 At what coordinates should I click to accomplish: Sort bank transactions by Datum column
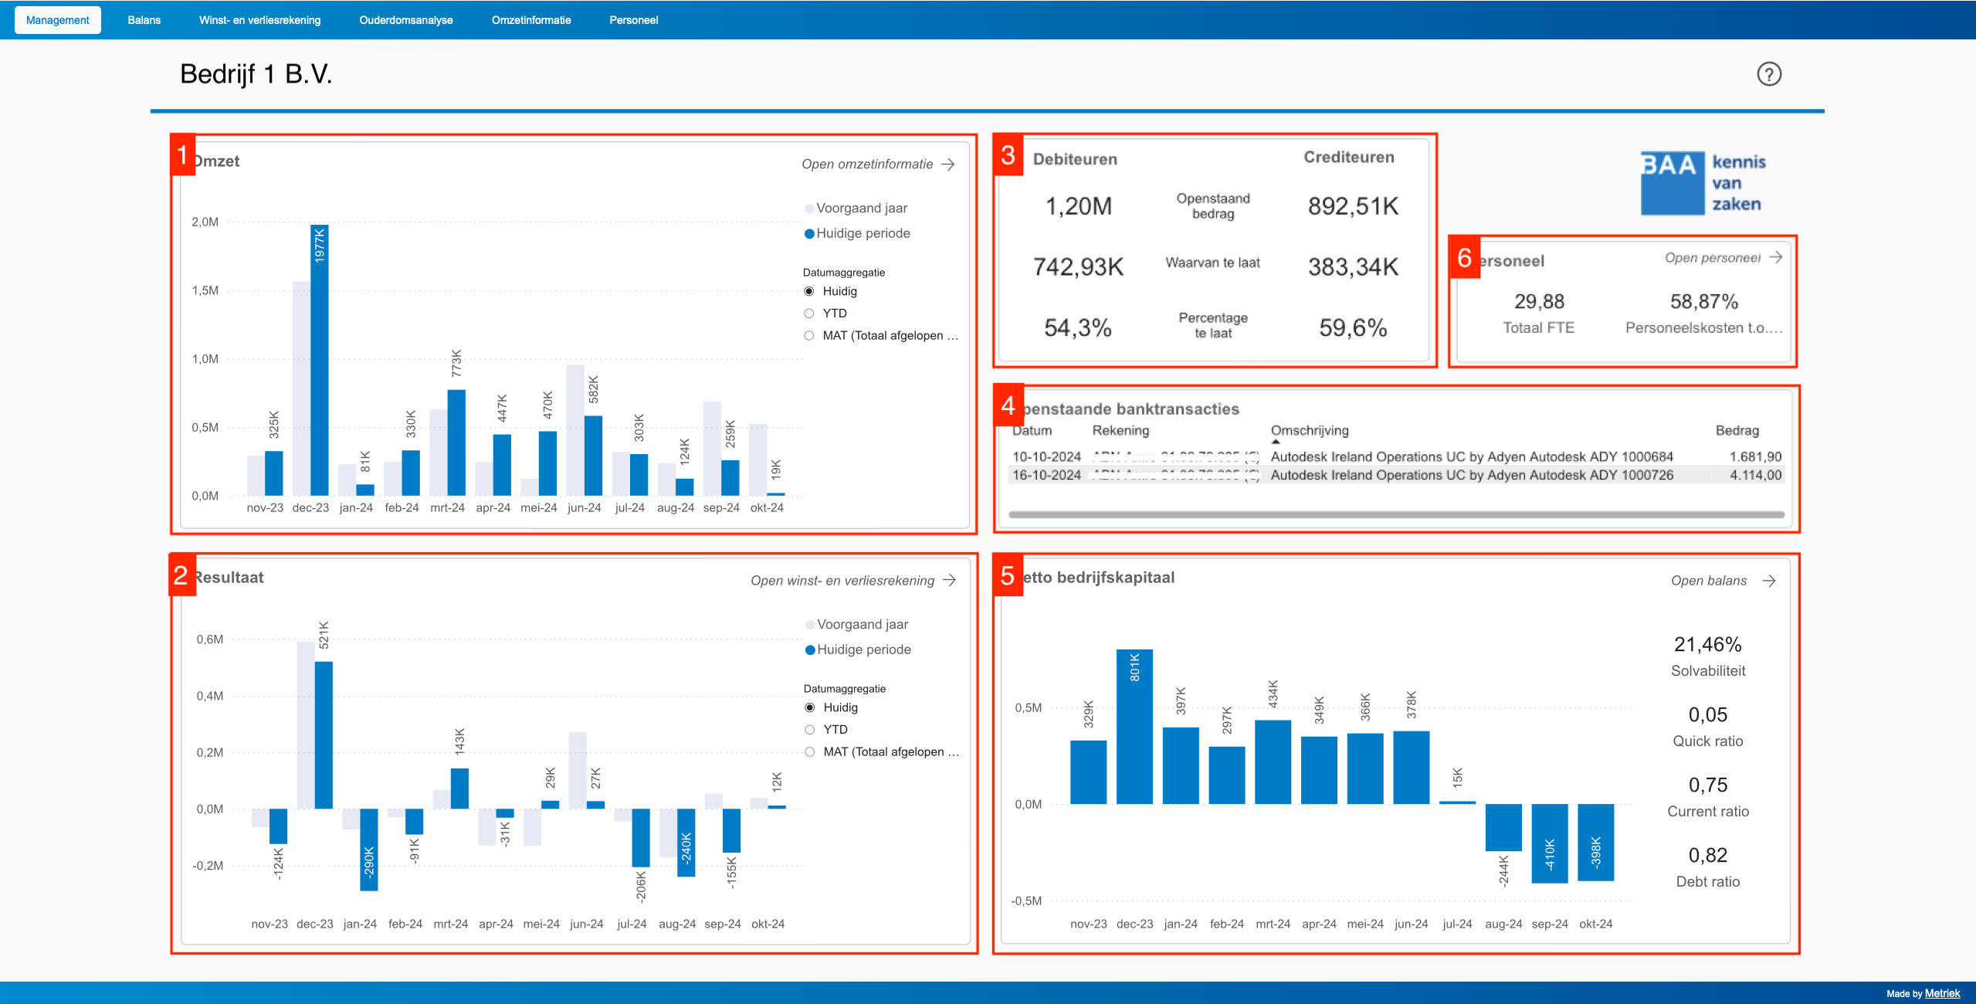[1032, 430]
